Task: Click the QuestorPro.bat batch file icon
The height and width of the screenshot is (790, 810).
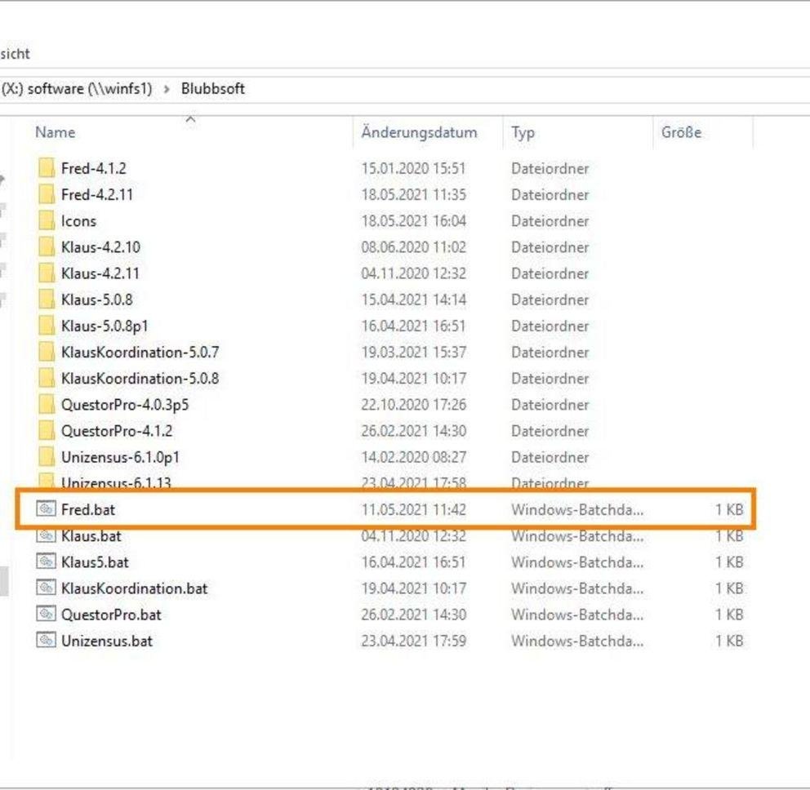Action: (46, 615)
